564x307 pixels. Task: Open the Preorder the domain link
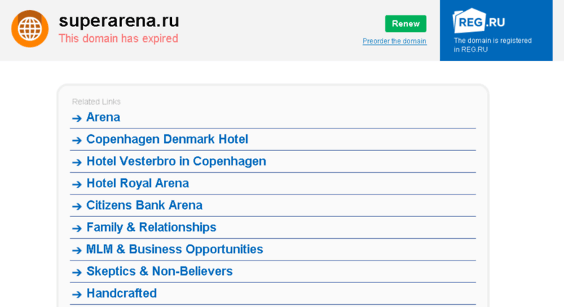pyautogui.click(x=394, y=41)
